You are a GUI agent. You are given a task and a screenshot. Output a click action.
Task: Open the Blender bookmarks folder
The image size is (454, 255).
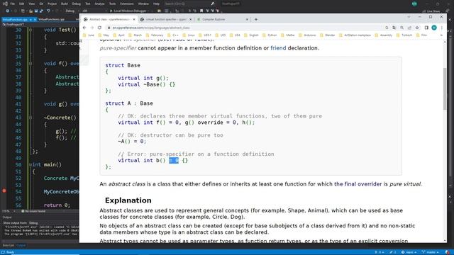(x=327, y=35)
